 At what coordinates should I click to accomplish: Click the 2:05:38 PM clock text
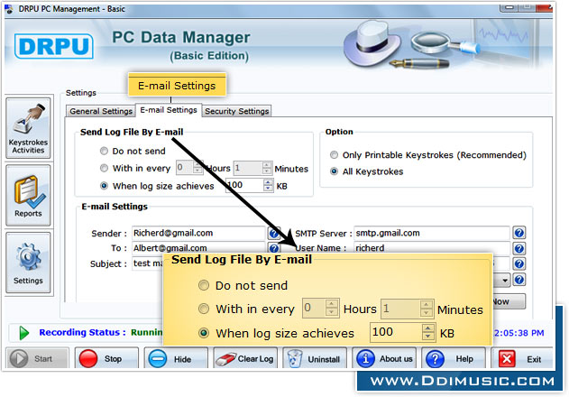519,333
